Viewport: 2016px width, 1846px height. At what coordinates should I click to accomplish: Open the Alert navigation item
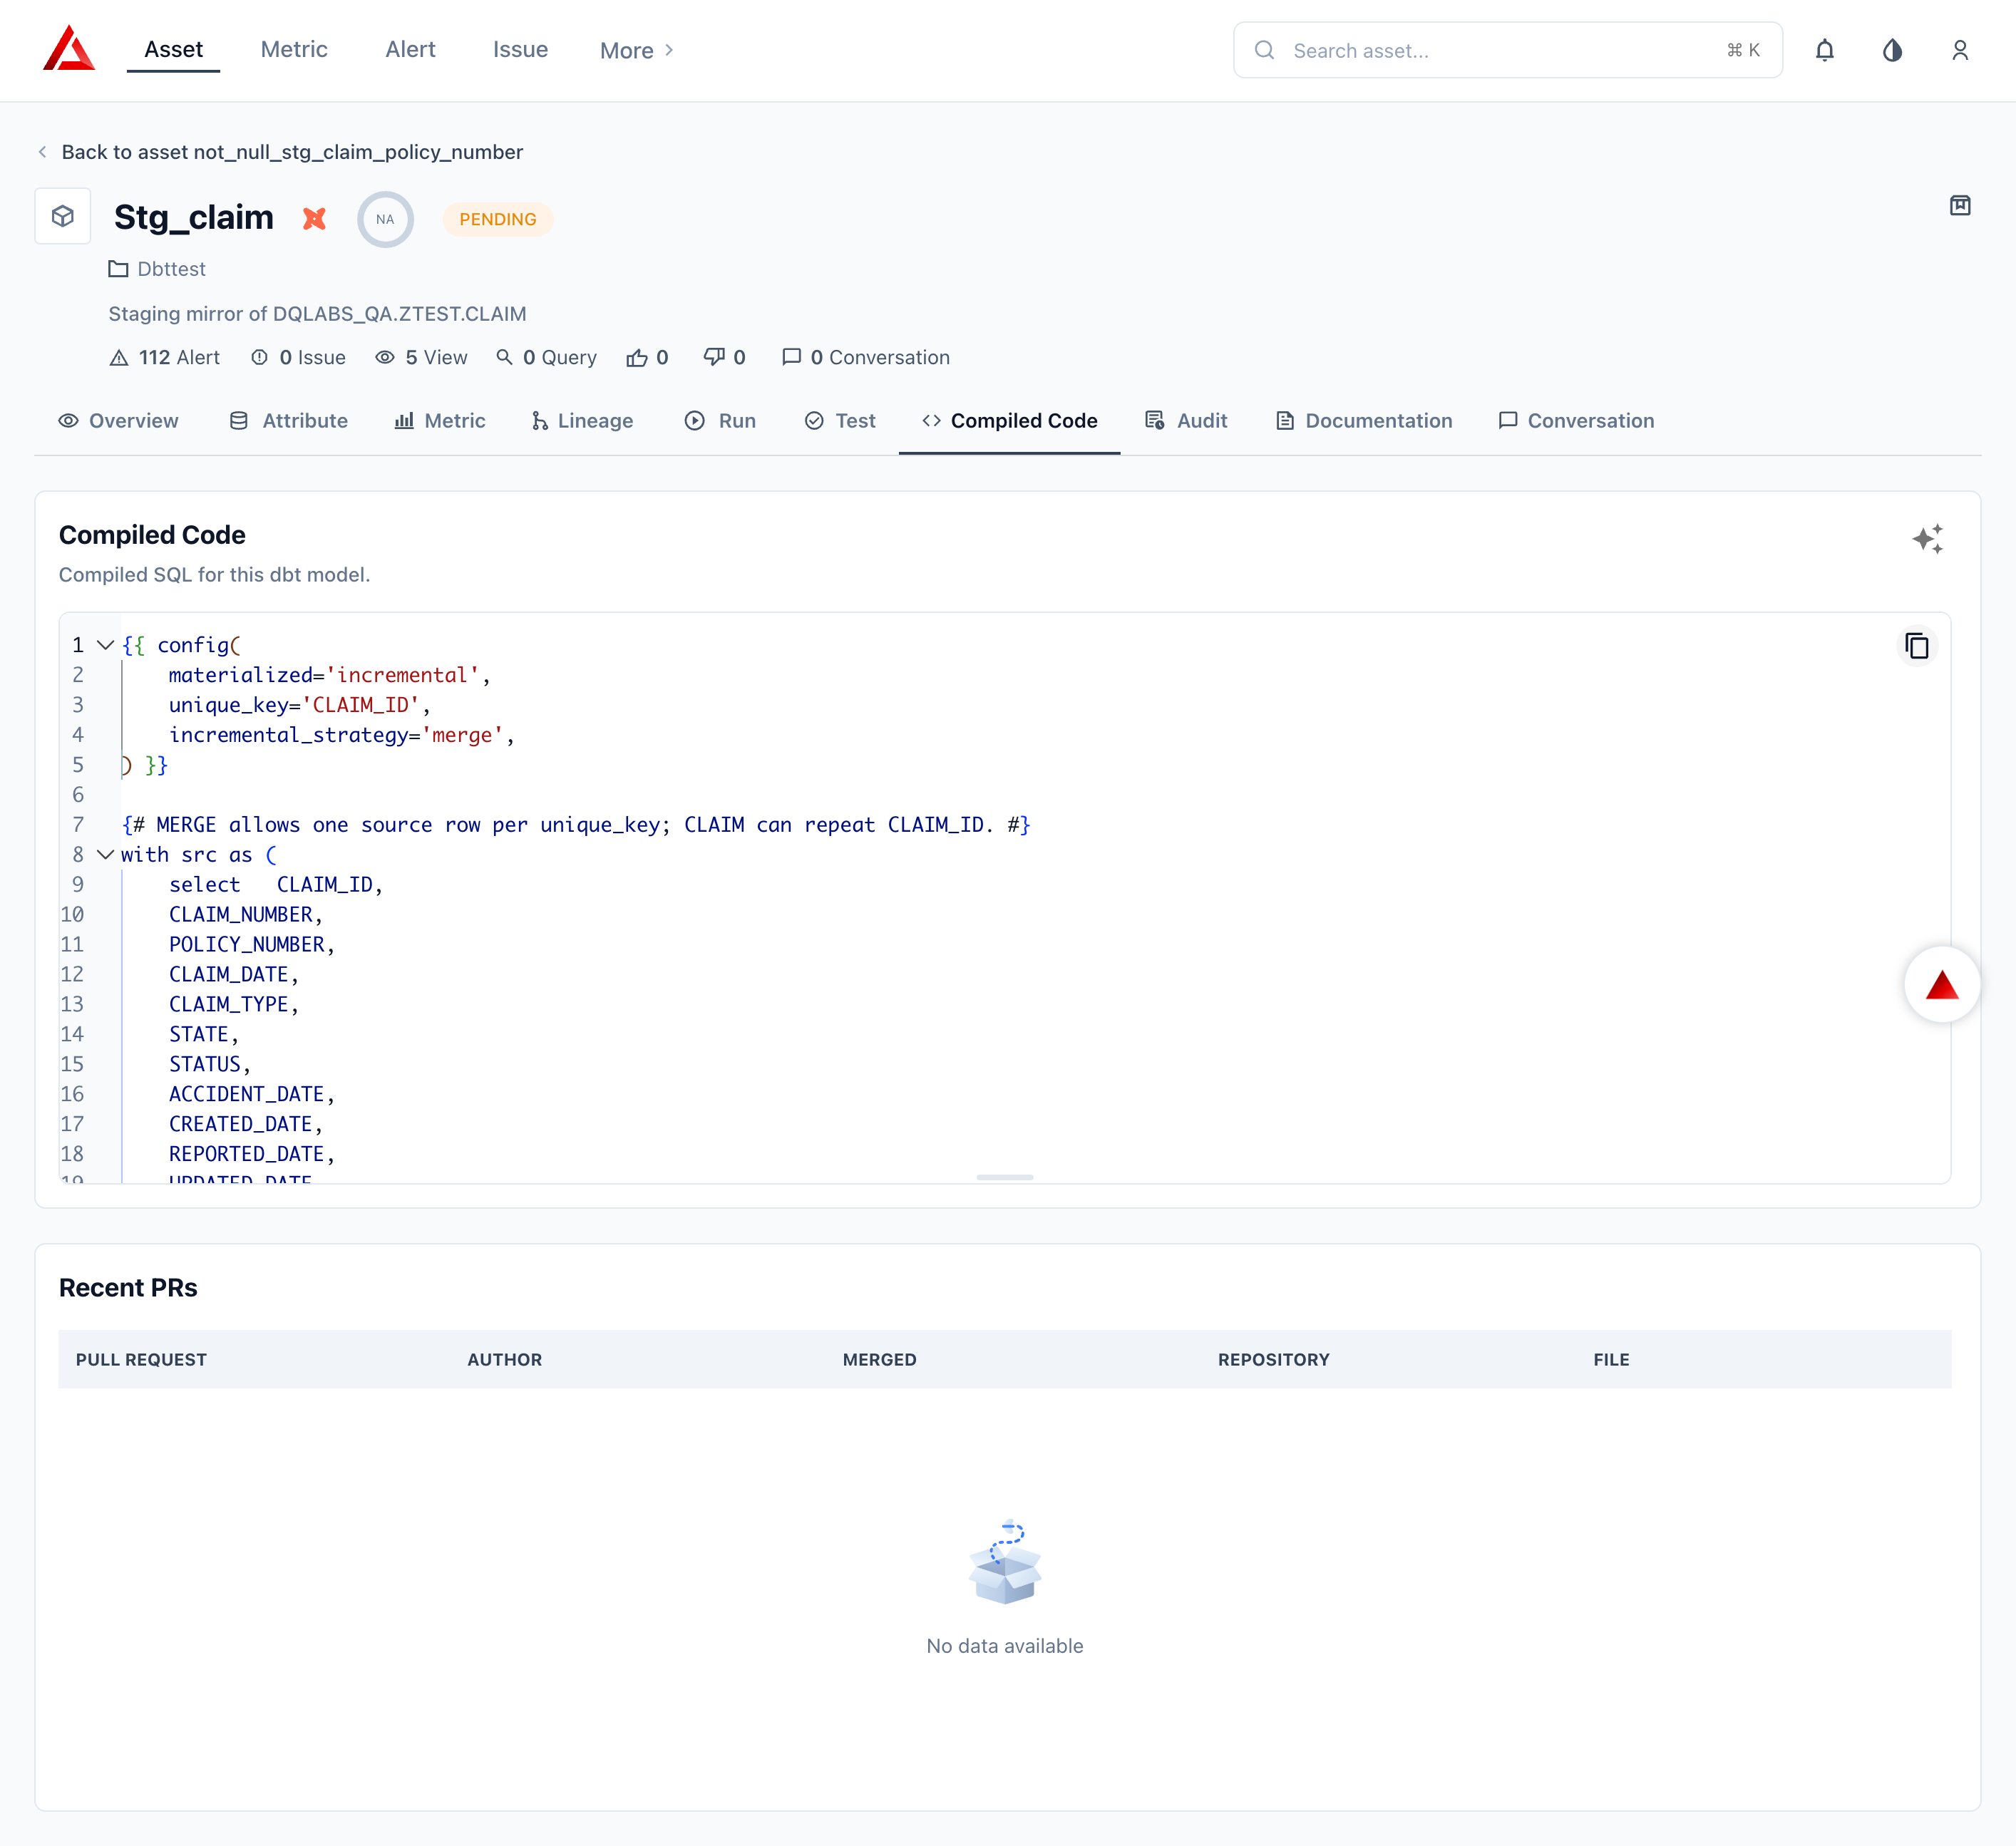(411, 49)
